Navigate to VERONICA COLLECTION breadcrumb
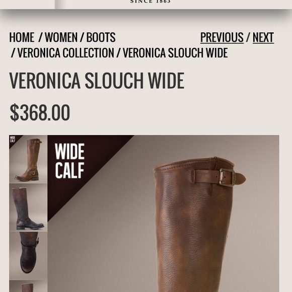The image size is (292, 292). tap(65, 53)
